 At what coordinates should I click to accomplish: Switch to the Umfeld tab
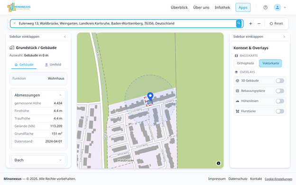[x=53, y=65]
